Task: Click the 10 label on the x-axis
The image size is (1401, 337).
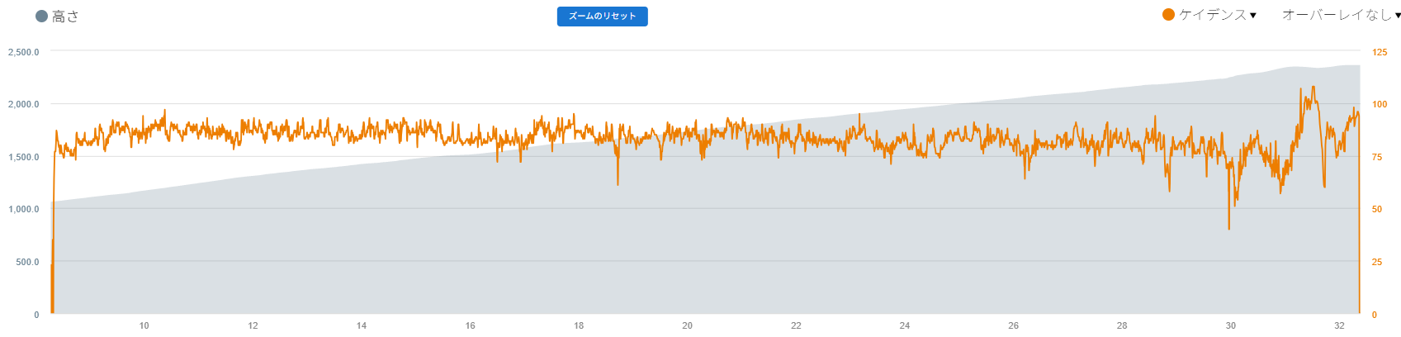Action: coord(144,325)
